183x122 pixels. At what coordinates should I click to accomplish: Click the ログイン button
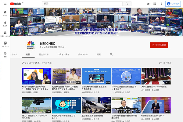pos(173,4)
